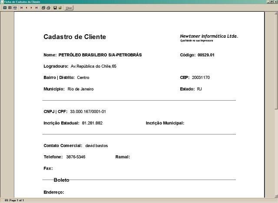Click municipality value 'Rio de Janeiro'

(x=80, y=89)
